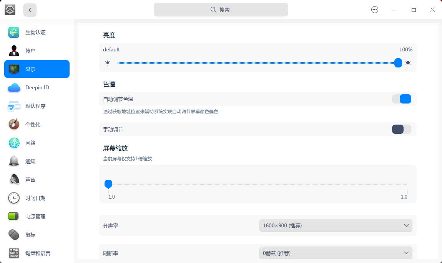
Task: Open the Time and Date clock icon
Action: coord(14,198)
